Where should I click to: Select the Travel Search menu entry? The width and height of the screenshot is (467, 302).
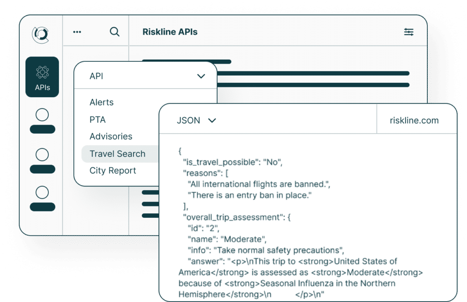coord(118,154)
